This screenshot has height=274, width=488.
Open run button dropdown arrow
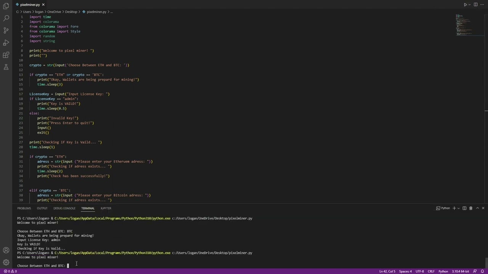pos(470,5)
